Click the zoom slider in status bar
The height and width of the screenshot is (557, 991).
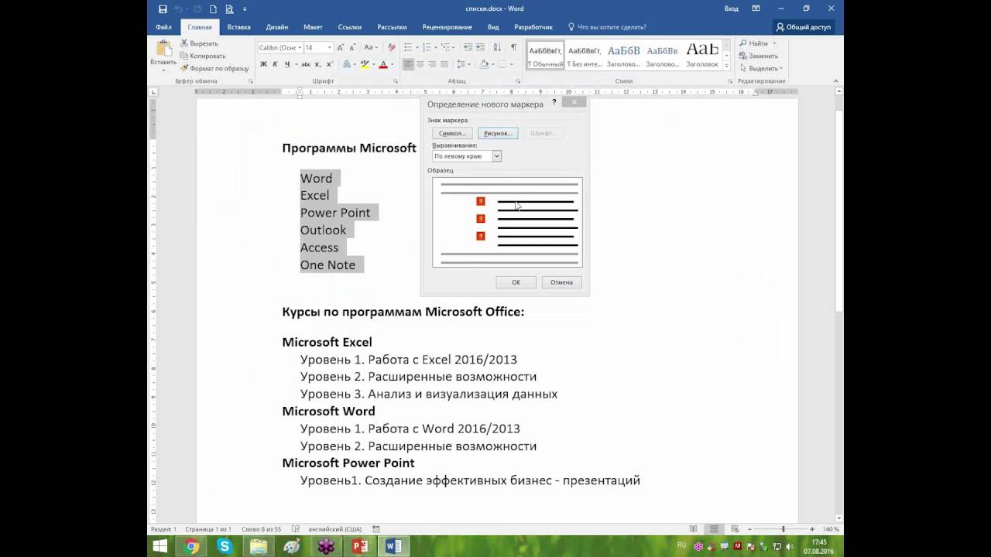click(x=783, y=529)
